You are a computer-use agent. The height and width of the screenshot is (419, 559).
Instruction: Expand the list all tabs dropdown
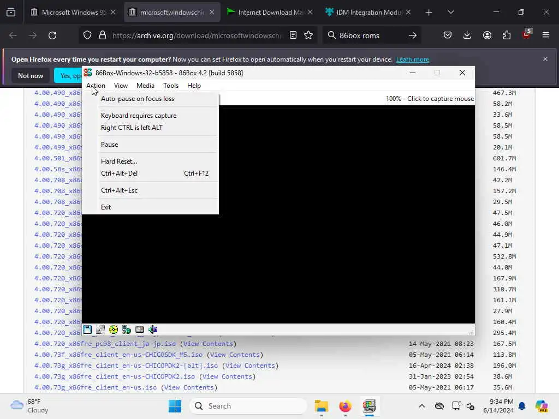450,13
